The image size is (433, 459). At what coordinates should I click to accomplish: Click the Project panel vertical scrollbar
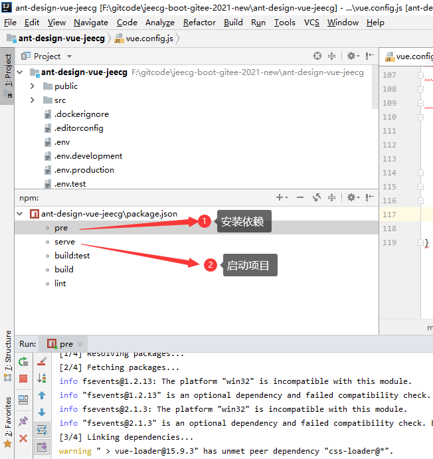pyautogui.click(x=375, y=88)
